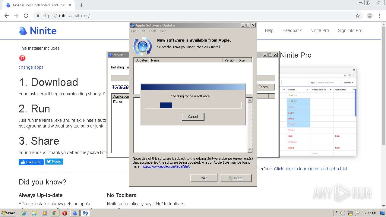Viewport: 386px width, 217px height.
Task: Open the apple.com legal SLA link
Action: [x=166, y=166]
